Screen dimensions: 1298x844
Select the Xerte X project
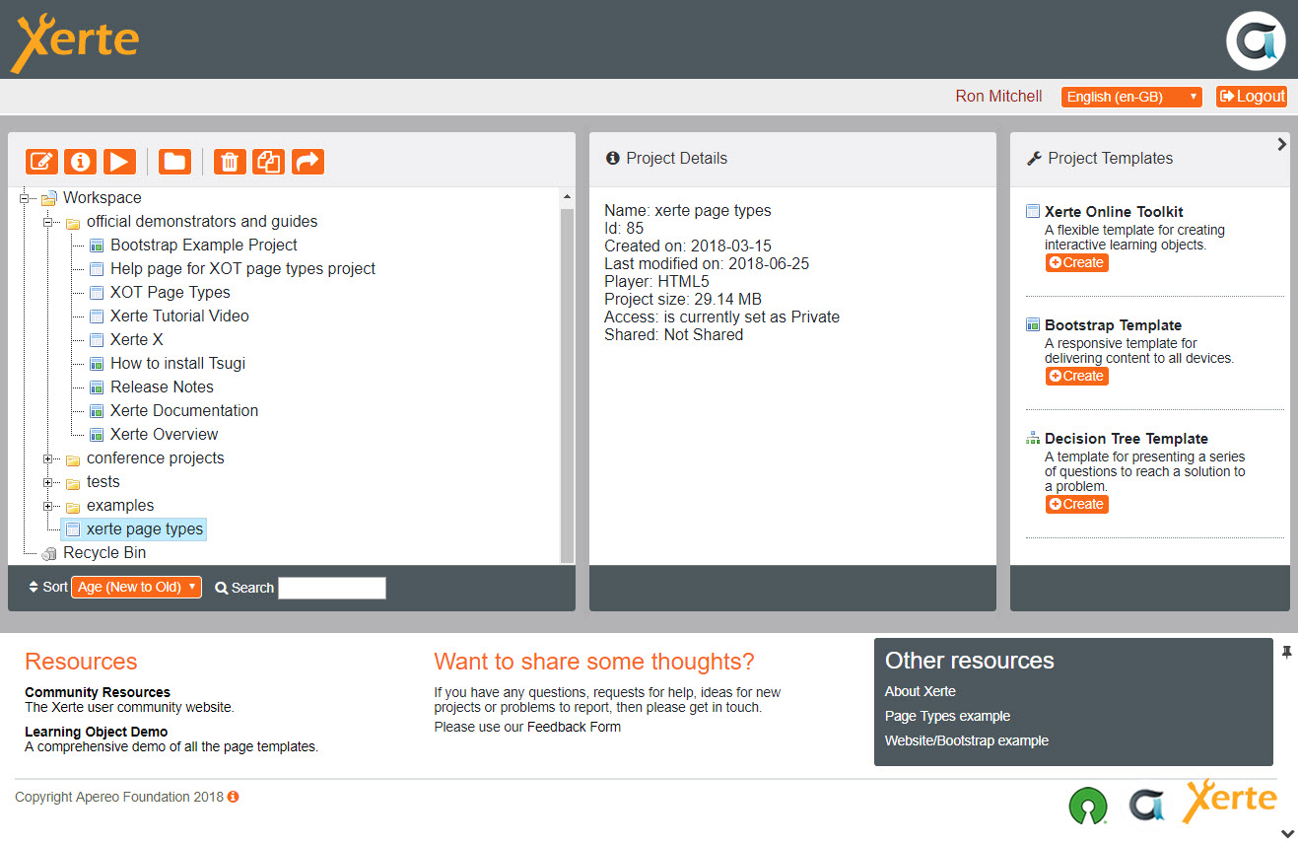137,340
